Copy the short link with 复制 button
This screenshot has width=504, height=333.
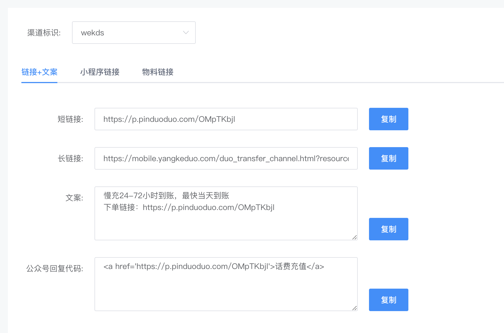click(x=388, y=119)
